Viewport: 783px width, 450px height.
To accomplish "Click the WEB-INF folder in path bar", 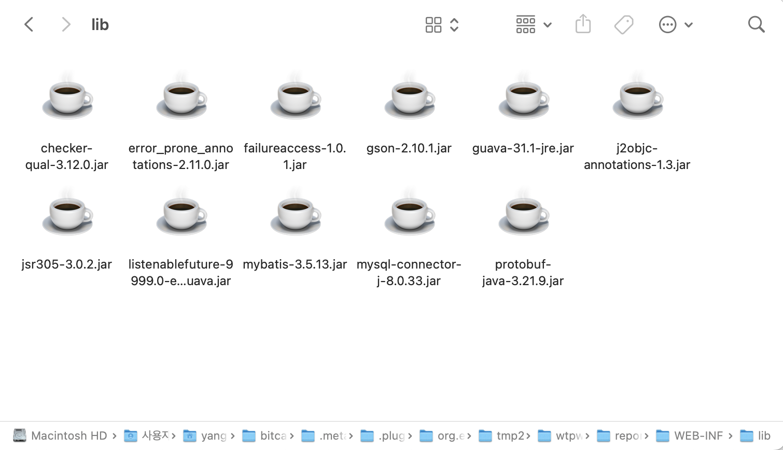I will (x=690, y=435).
